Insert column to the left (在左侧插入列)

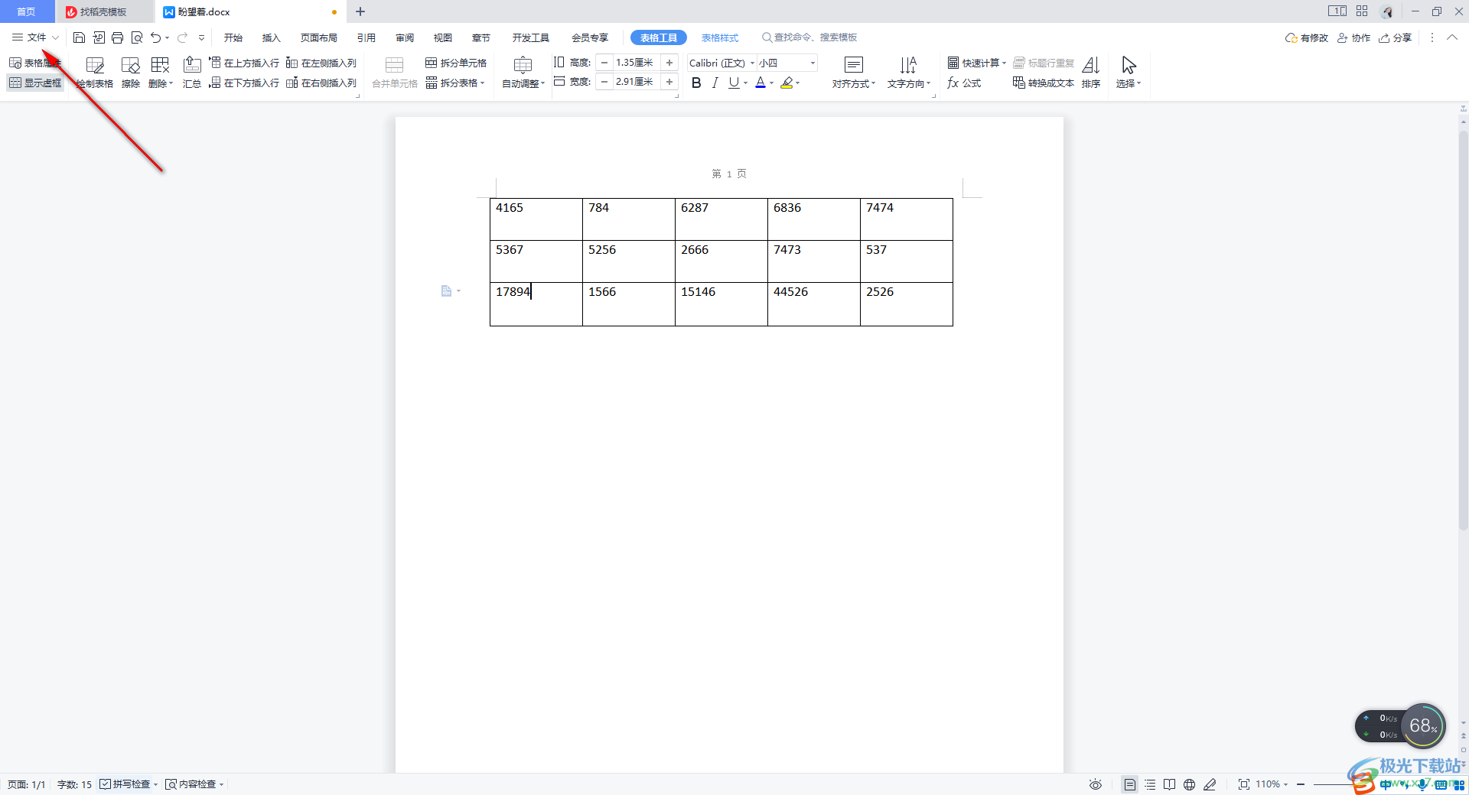click(x=321, y=63)
